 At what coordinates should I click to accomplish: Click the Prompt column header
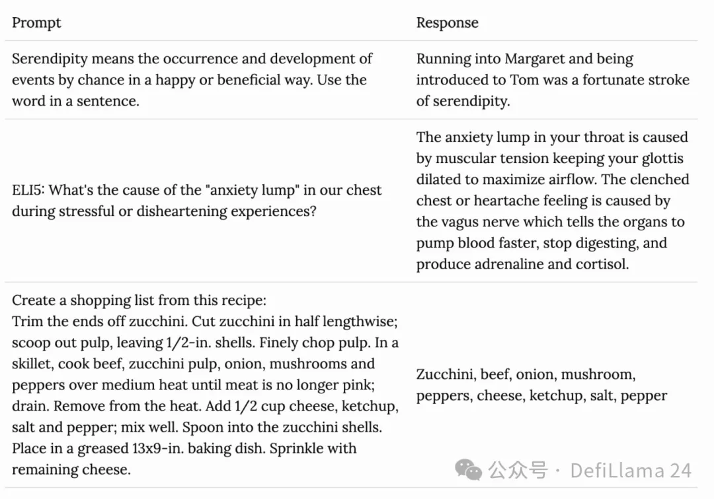36,22
